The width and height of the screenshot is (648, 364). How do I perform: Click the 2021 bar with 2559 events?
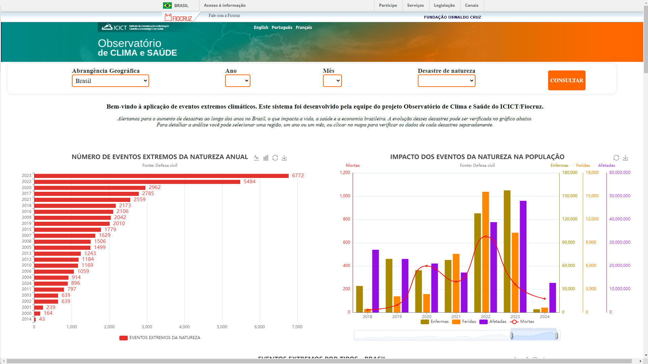82,200
